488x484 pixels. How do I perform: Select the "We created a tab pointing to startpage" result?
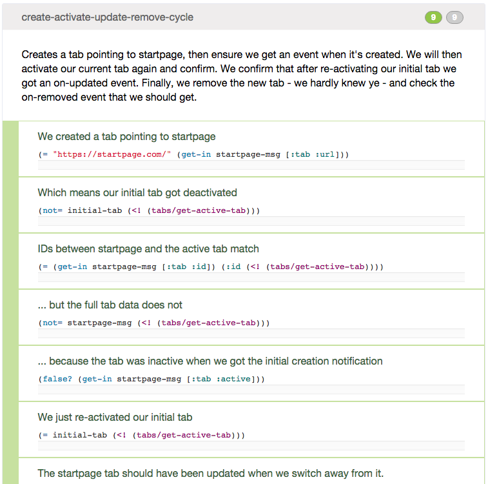(x=126, y=137)
